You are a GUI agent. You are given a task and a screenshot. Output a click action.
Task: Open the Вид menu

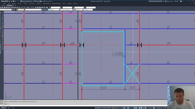[9, 3]
